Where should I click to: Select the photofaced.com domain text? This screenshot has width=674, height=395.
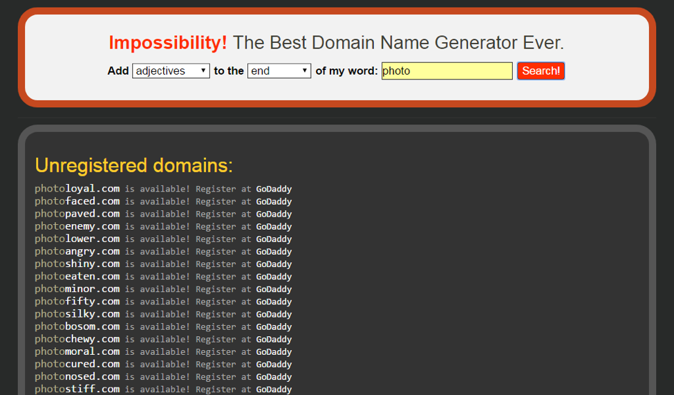pyautogui.click(x=77, y=201)
